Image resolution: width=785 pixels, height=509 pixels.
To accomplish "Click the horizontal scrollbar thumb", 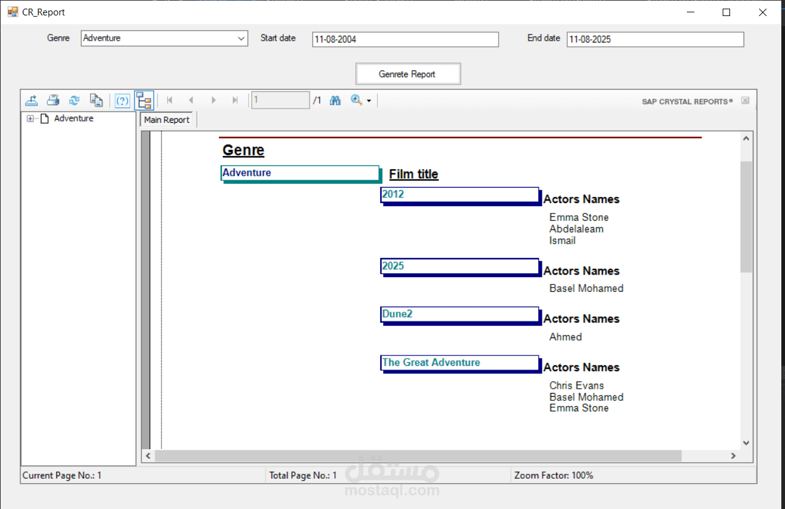I will click(x=418, y=456).
